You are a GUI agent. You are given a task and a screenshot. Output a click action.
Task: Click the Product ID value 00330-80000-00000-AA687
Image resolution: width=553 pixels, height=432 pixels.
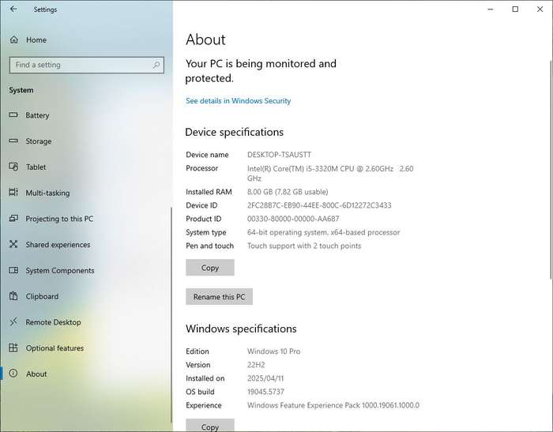pyautogui.click(x=293, y=219)
